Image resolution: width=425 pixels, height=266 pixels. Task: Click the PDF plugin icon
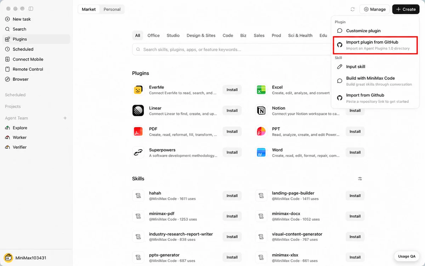[x=138, y=131]
